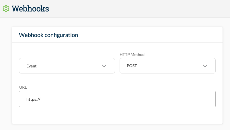Click the POST value text

[132, 66]
